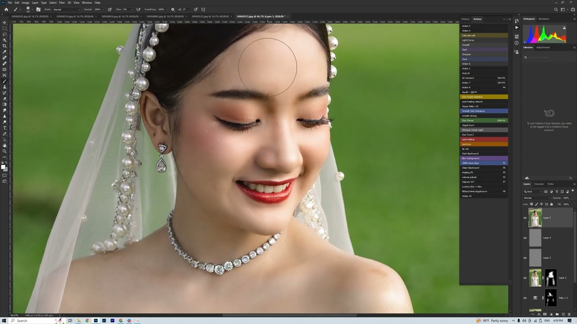Toggle pressure for opacity icon
577x324 pixels.
coord(110,9)
